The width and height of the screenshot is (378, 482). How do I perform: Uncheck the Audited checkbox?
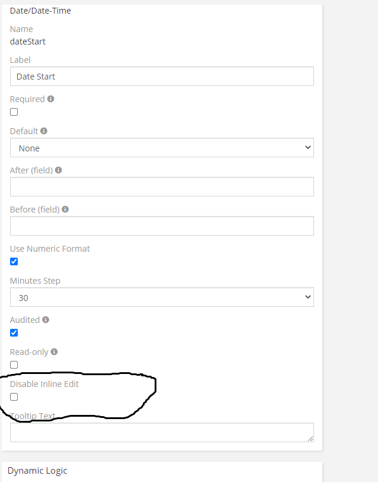14,333
